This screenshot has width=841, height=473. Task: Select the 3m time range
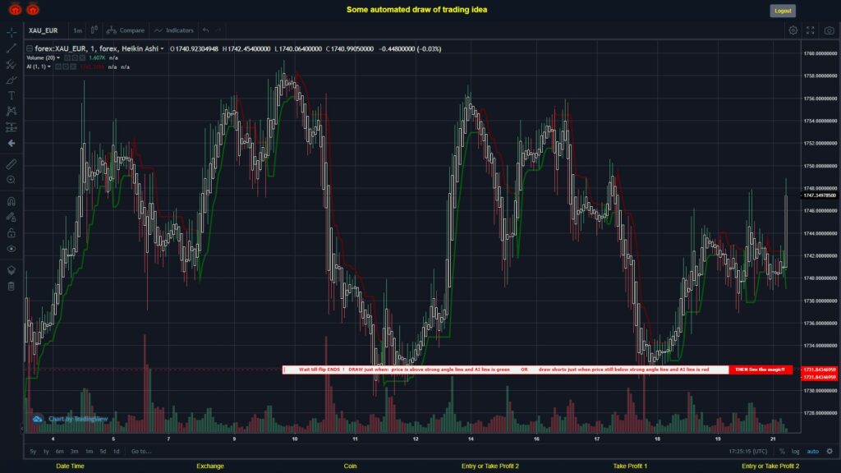(75, 452)
